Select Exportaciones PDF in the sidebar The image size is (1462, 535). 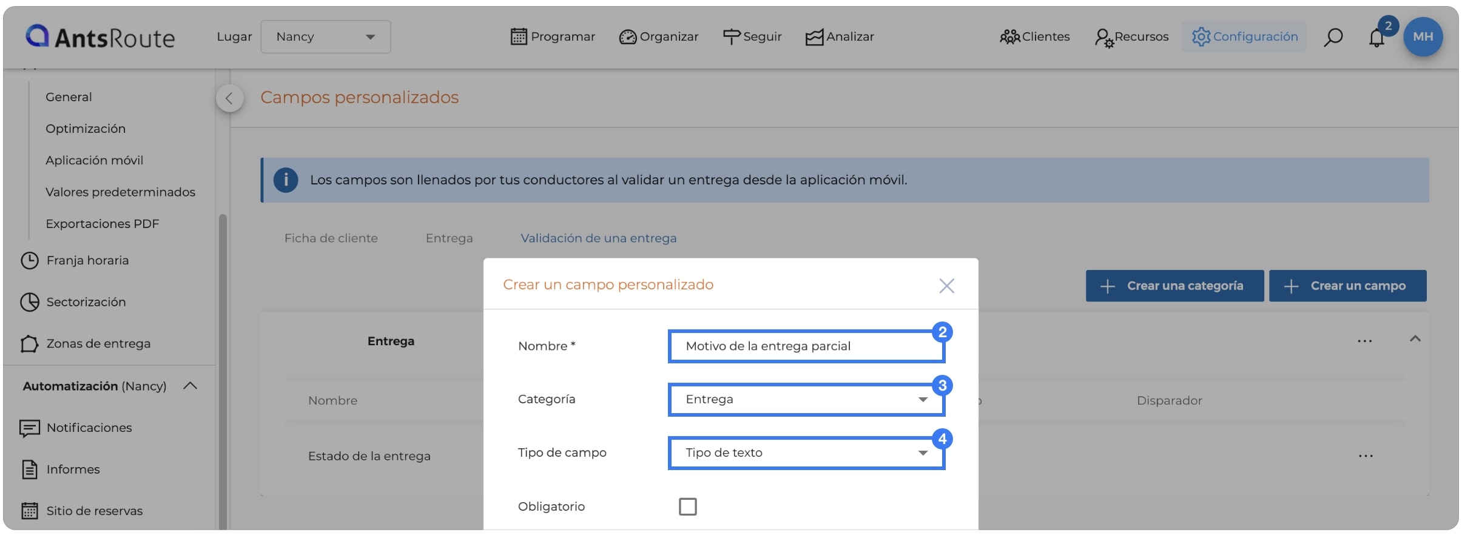(x=102, y=223)
